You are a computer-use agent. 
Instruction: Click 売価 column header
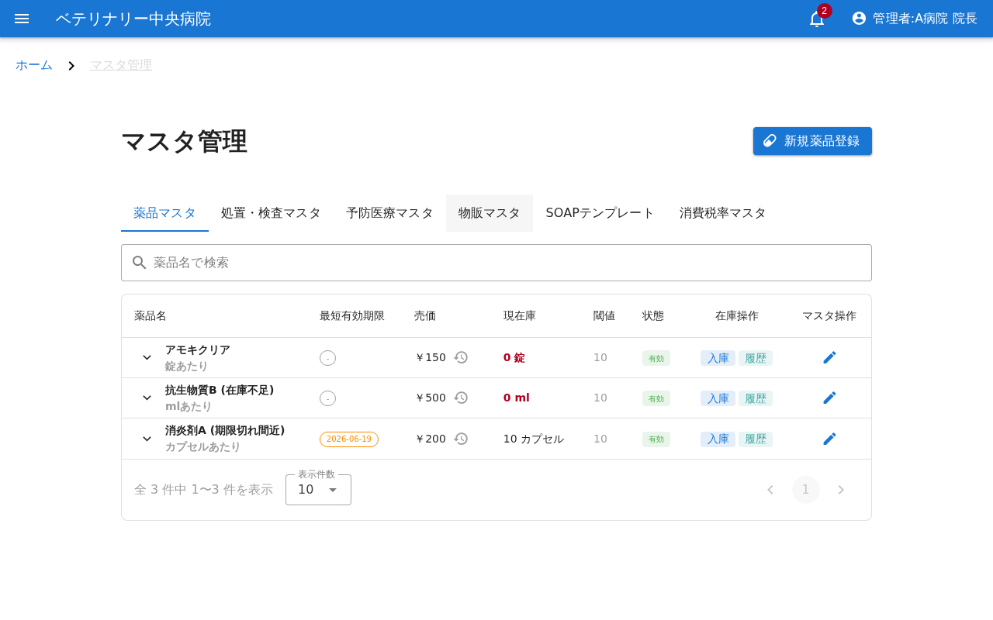[x=425, y=316]
